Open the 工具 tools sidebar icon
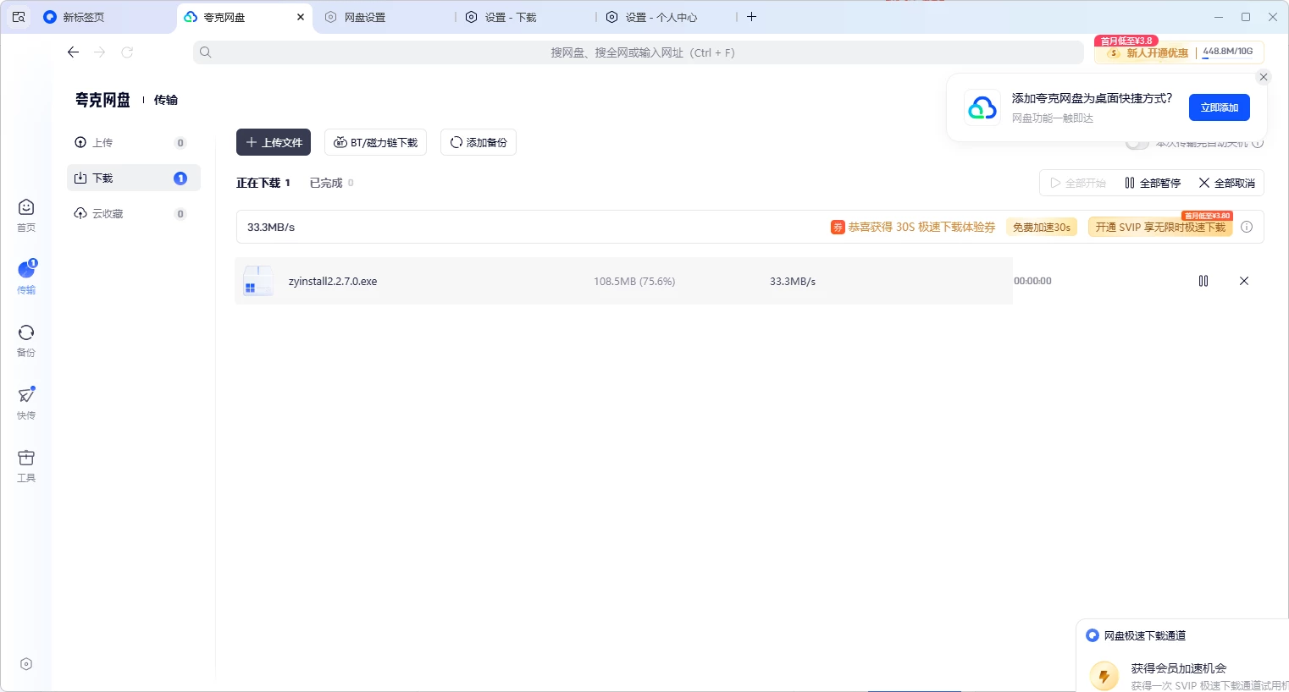 coord(26,465)
